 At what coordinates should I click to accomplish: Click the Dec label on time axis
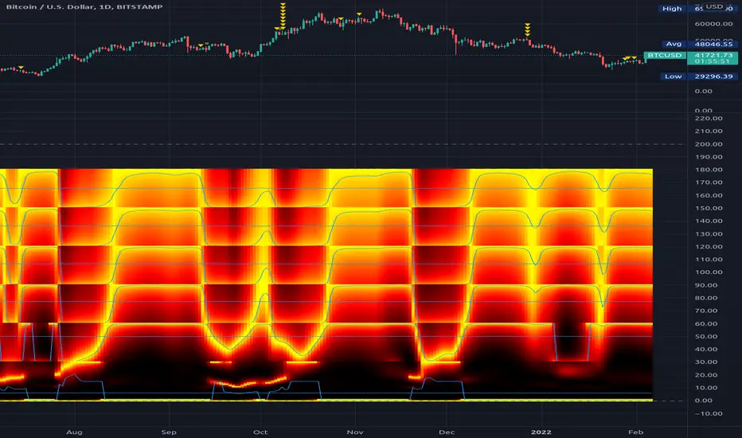pos(447,432)
